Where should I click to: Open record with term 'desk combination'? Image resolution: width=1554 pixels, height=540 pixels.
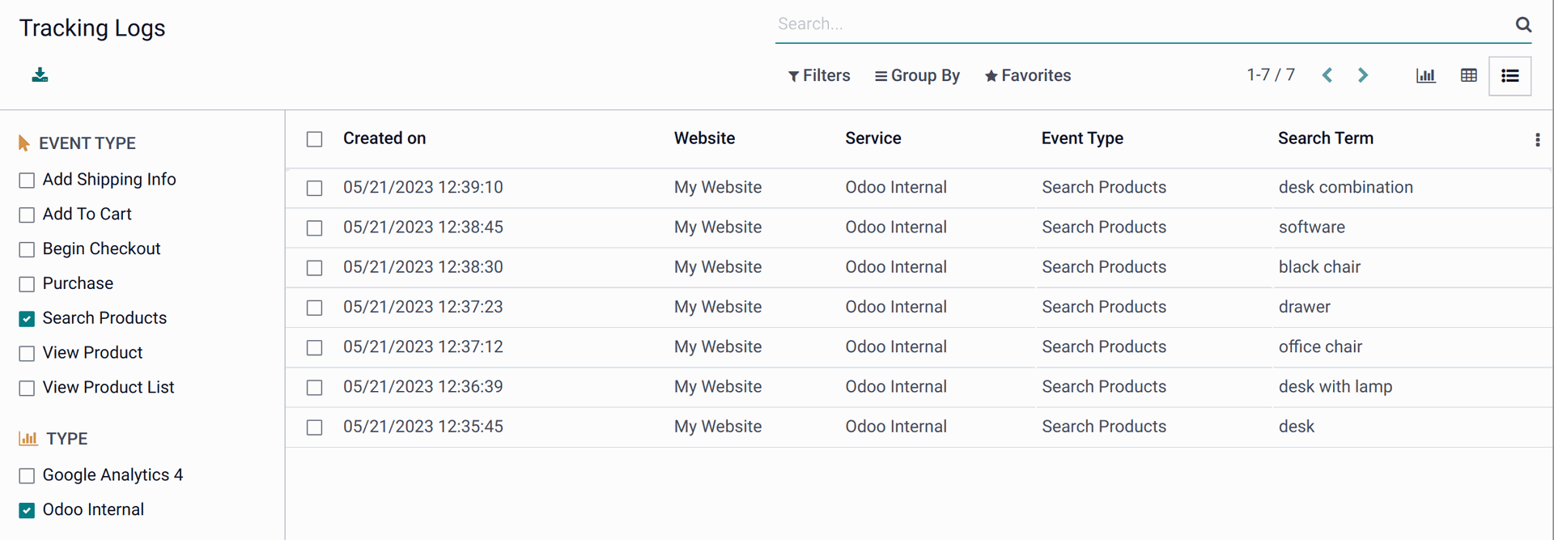click(x=1346, y=187)
